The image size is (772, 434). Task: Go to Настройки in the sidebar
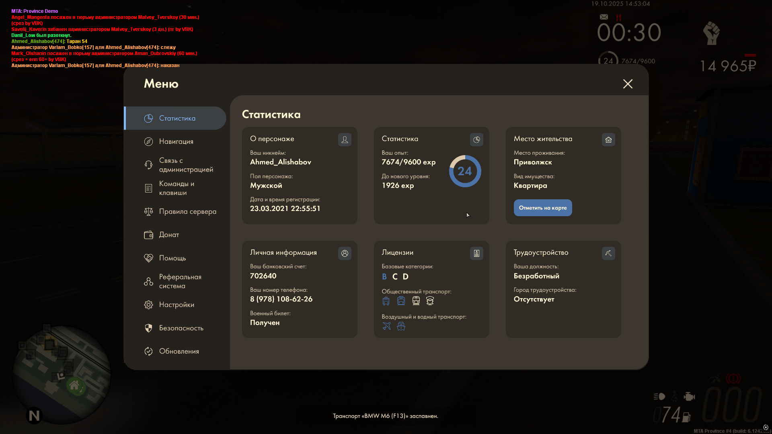click(x=177, y=305)
